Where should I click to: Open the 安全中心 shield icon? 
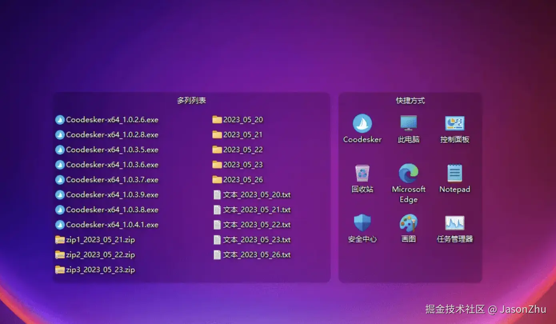coord(362,223)
